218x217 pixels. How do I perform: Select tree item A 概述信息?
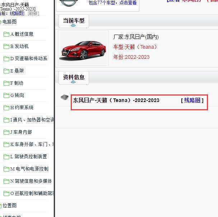(22, 34)
